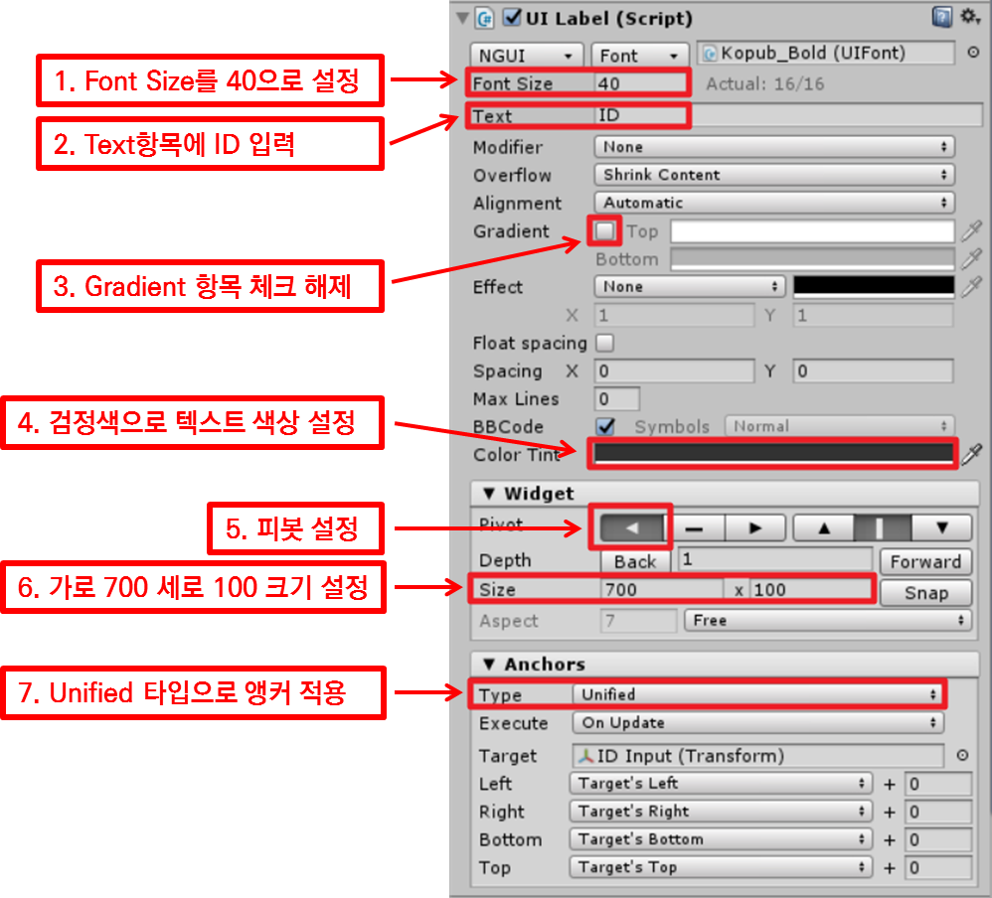
Task: Click the Font Size value field
Action: 640,83
